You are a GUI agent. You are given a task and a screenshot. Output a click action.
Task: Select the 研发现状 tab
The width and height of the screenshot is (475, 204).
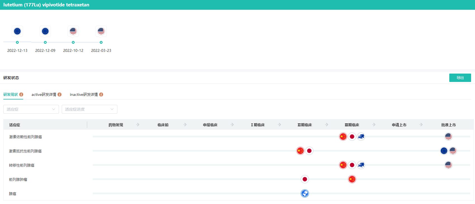(x=11, y=94)
